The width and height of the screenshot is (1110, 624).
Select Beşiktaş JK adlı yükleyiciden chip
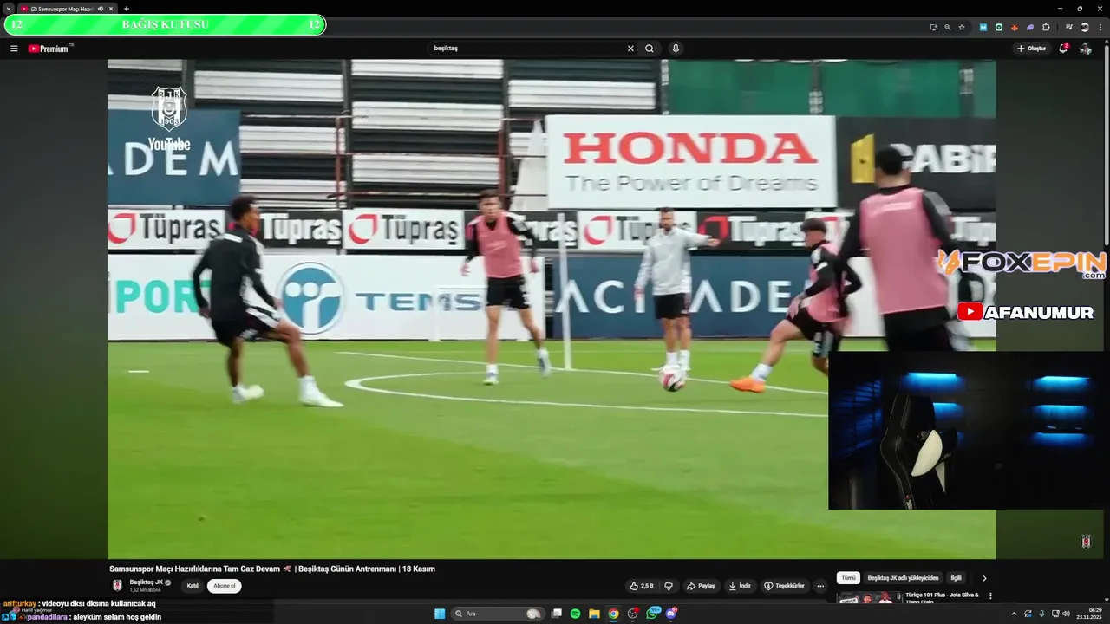point(903,578)
